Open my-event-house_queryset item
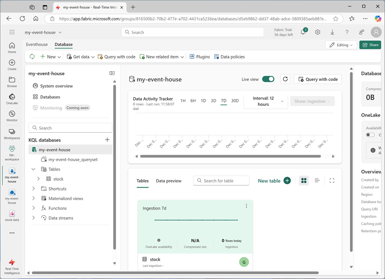This screenshot has height=279, width=385. (x=70, y=160)
